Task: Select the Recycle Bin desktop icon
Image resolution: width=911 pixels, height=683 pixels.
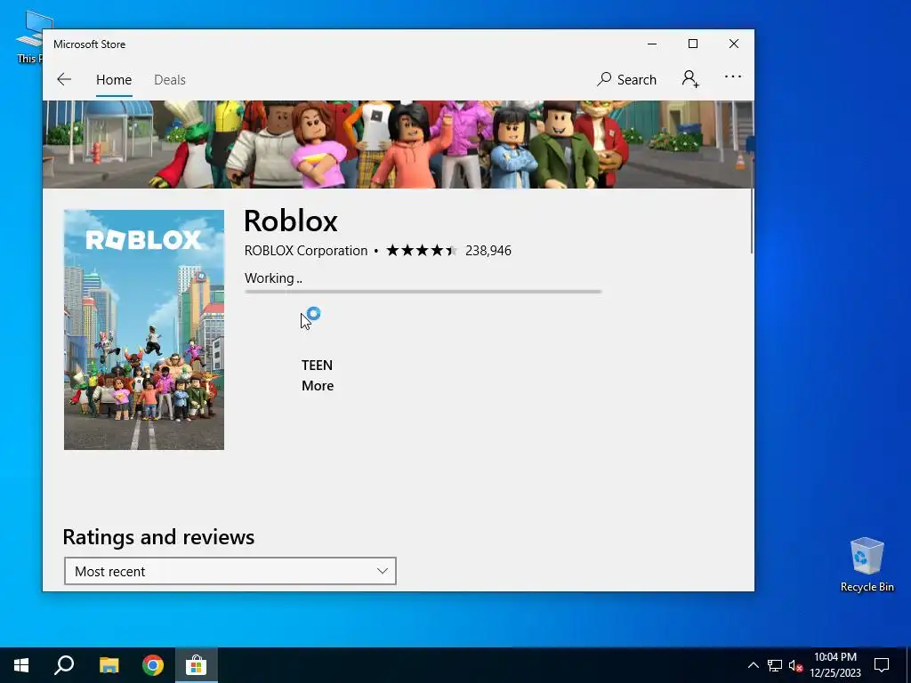Action: [x=867, y=565]
